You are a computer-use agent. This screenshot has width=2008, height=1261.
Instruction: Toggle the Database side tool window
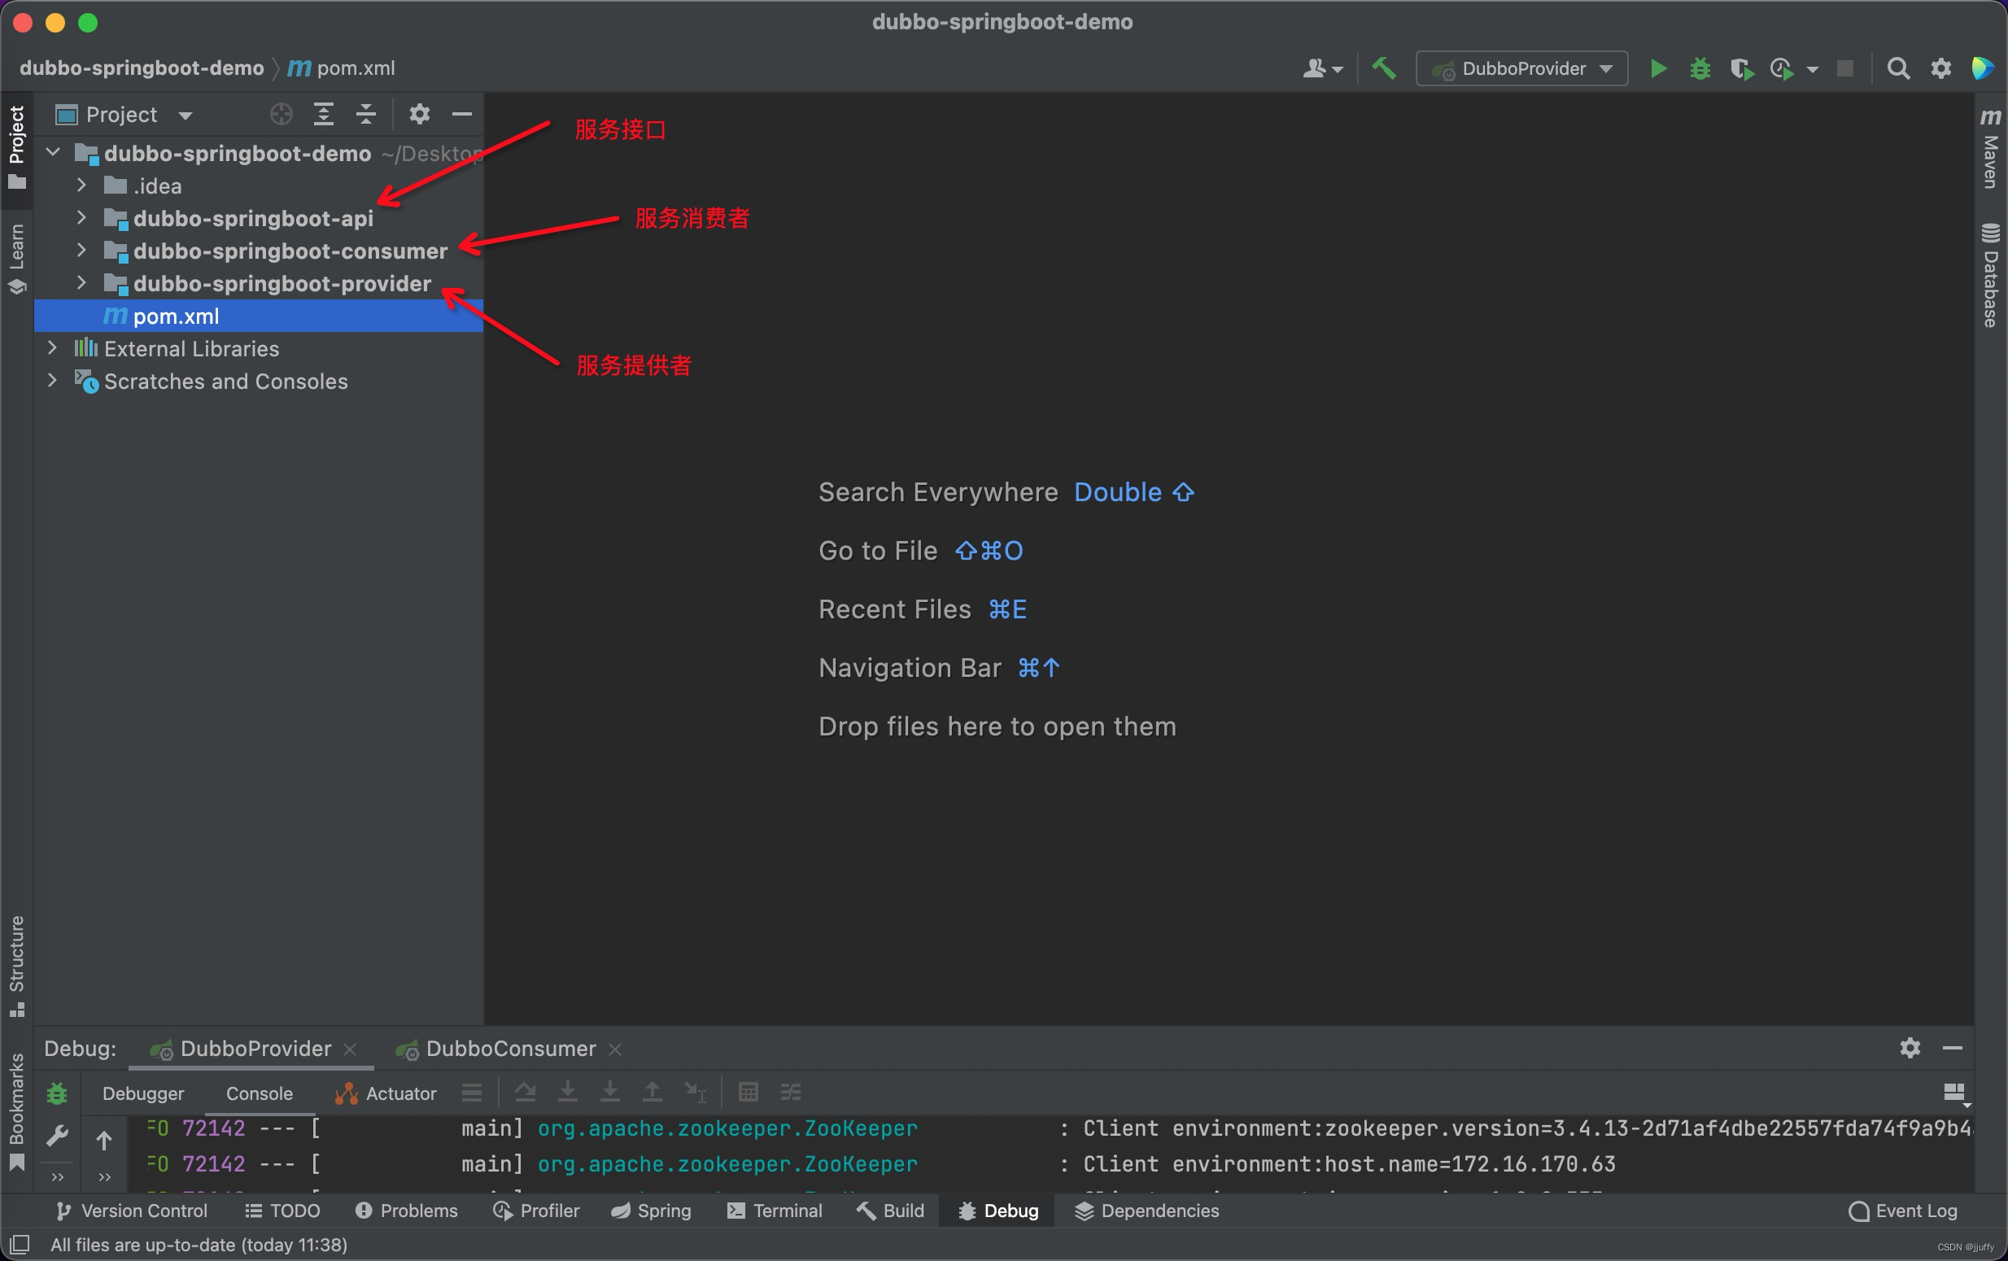(x=1990, y=275)
